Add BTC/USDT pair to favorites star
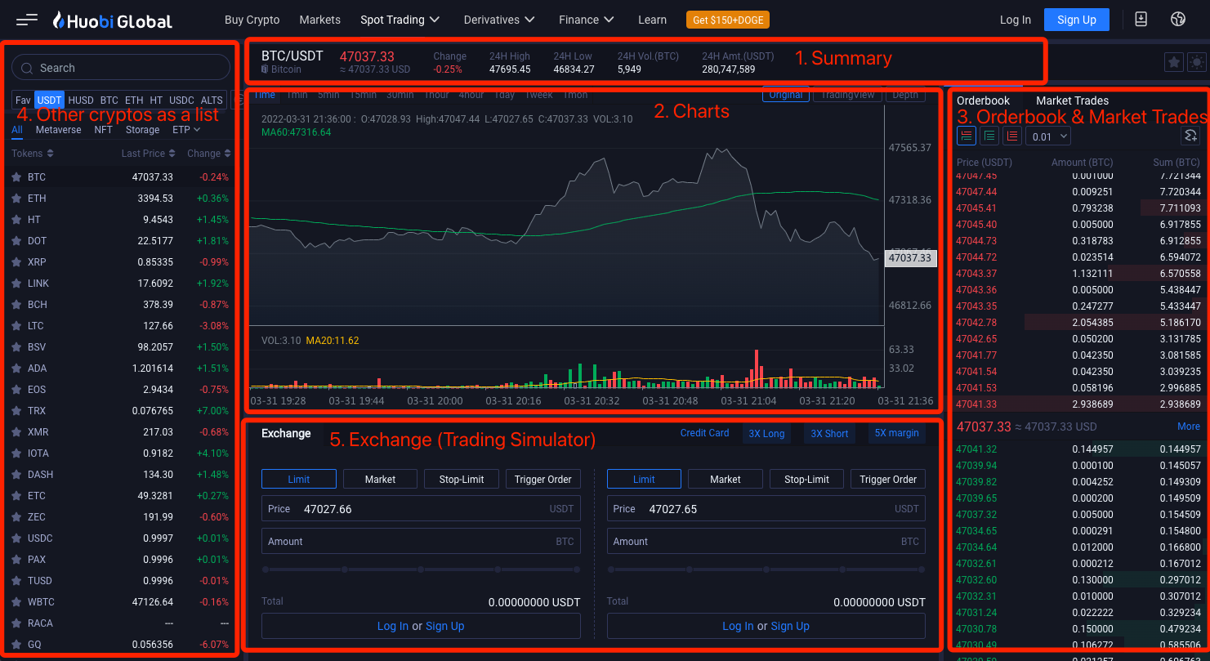 [1173, 62]
